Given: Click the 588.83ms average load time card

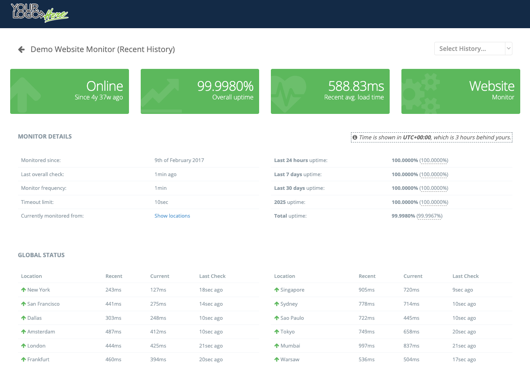Looking at the screenshot, I should [x=330, y=92].
